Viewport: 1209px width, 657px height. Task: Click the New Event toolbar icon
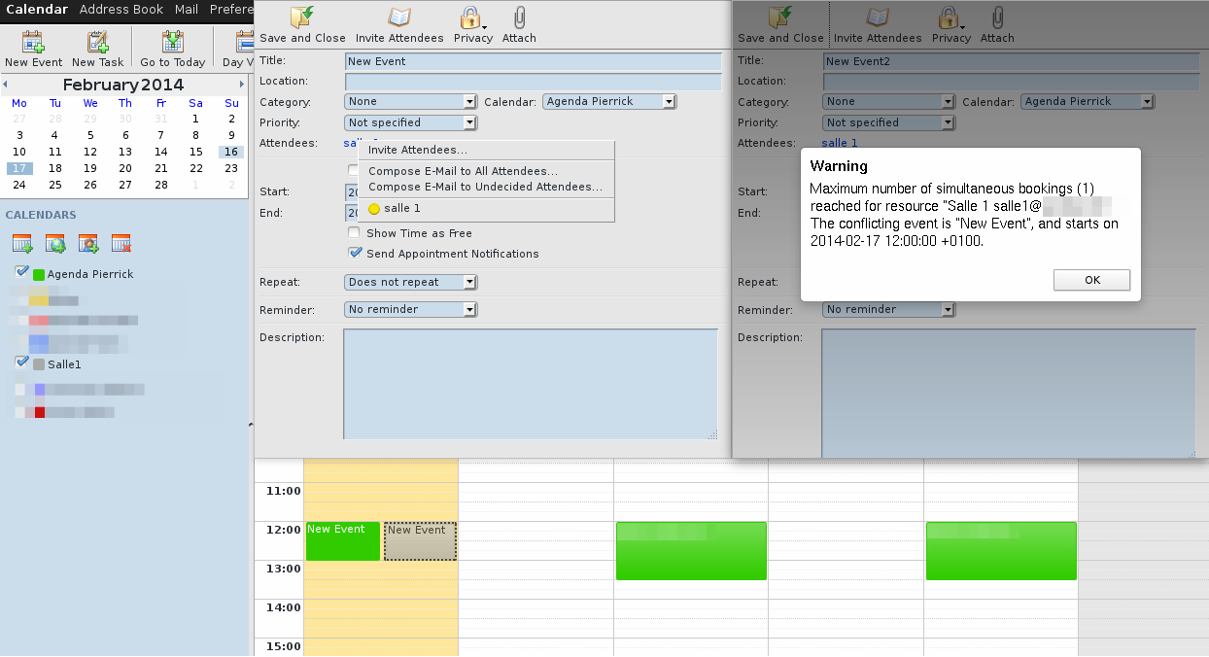(34, 42)
